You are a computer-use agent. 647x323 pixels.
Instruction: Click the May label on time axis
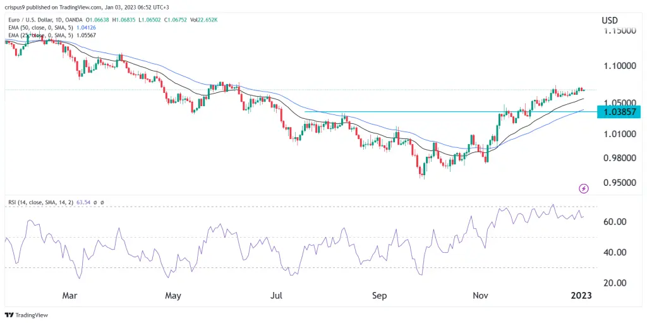[173, 296]
